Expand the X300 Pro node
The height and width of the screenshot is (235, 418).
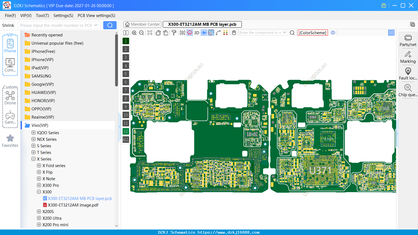point(39,185)
